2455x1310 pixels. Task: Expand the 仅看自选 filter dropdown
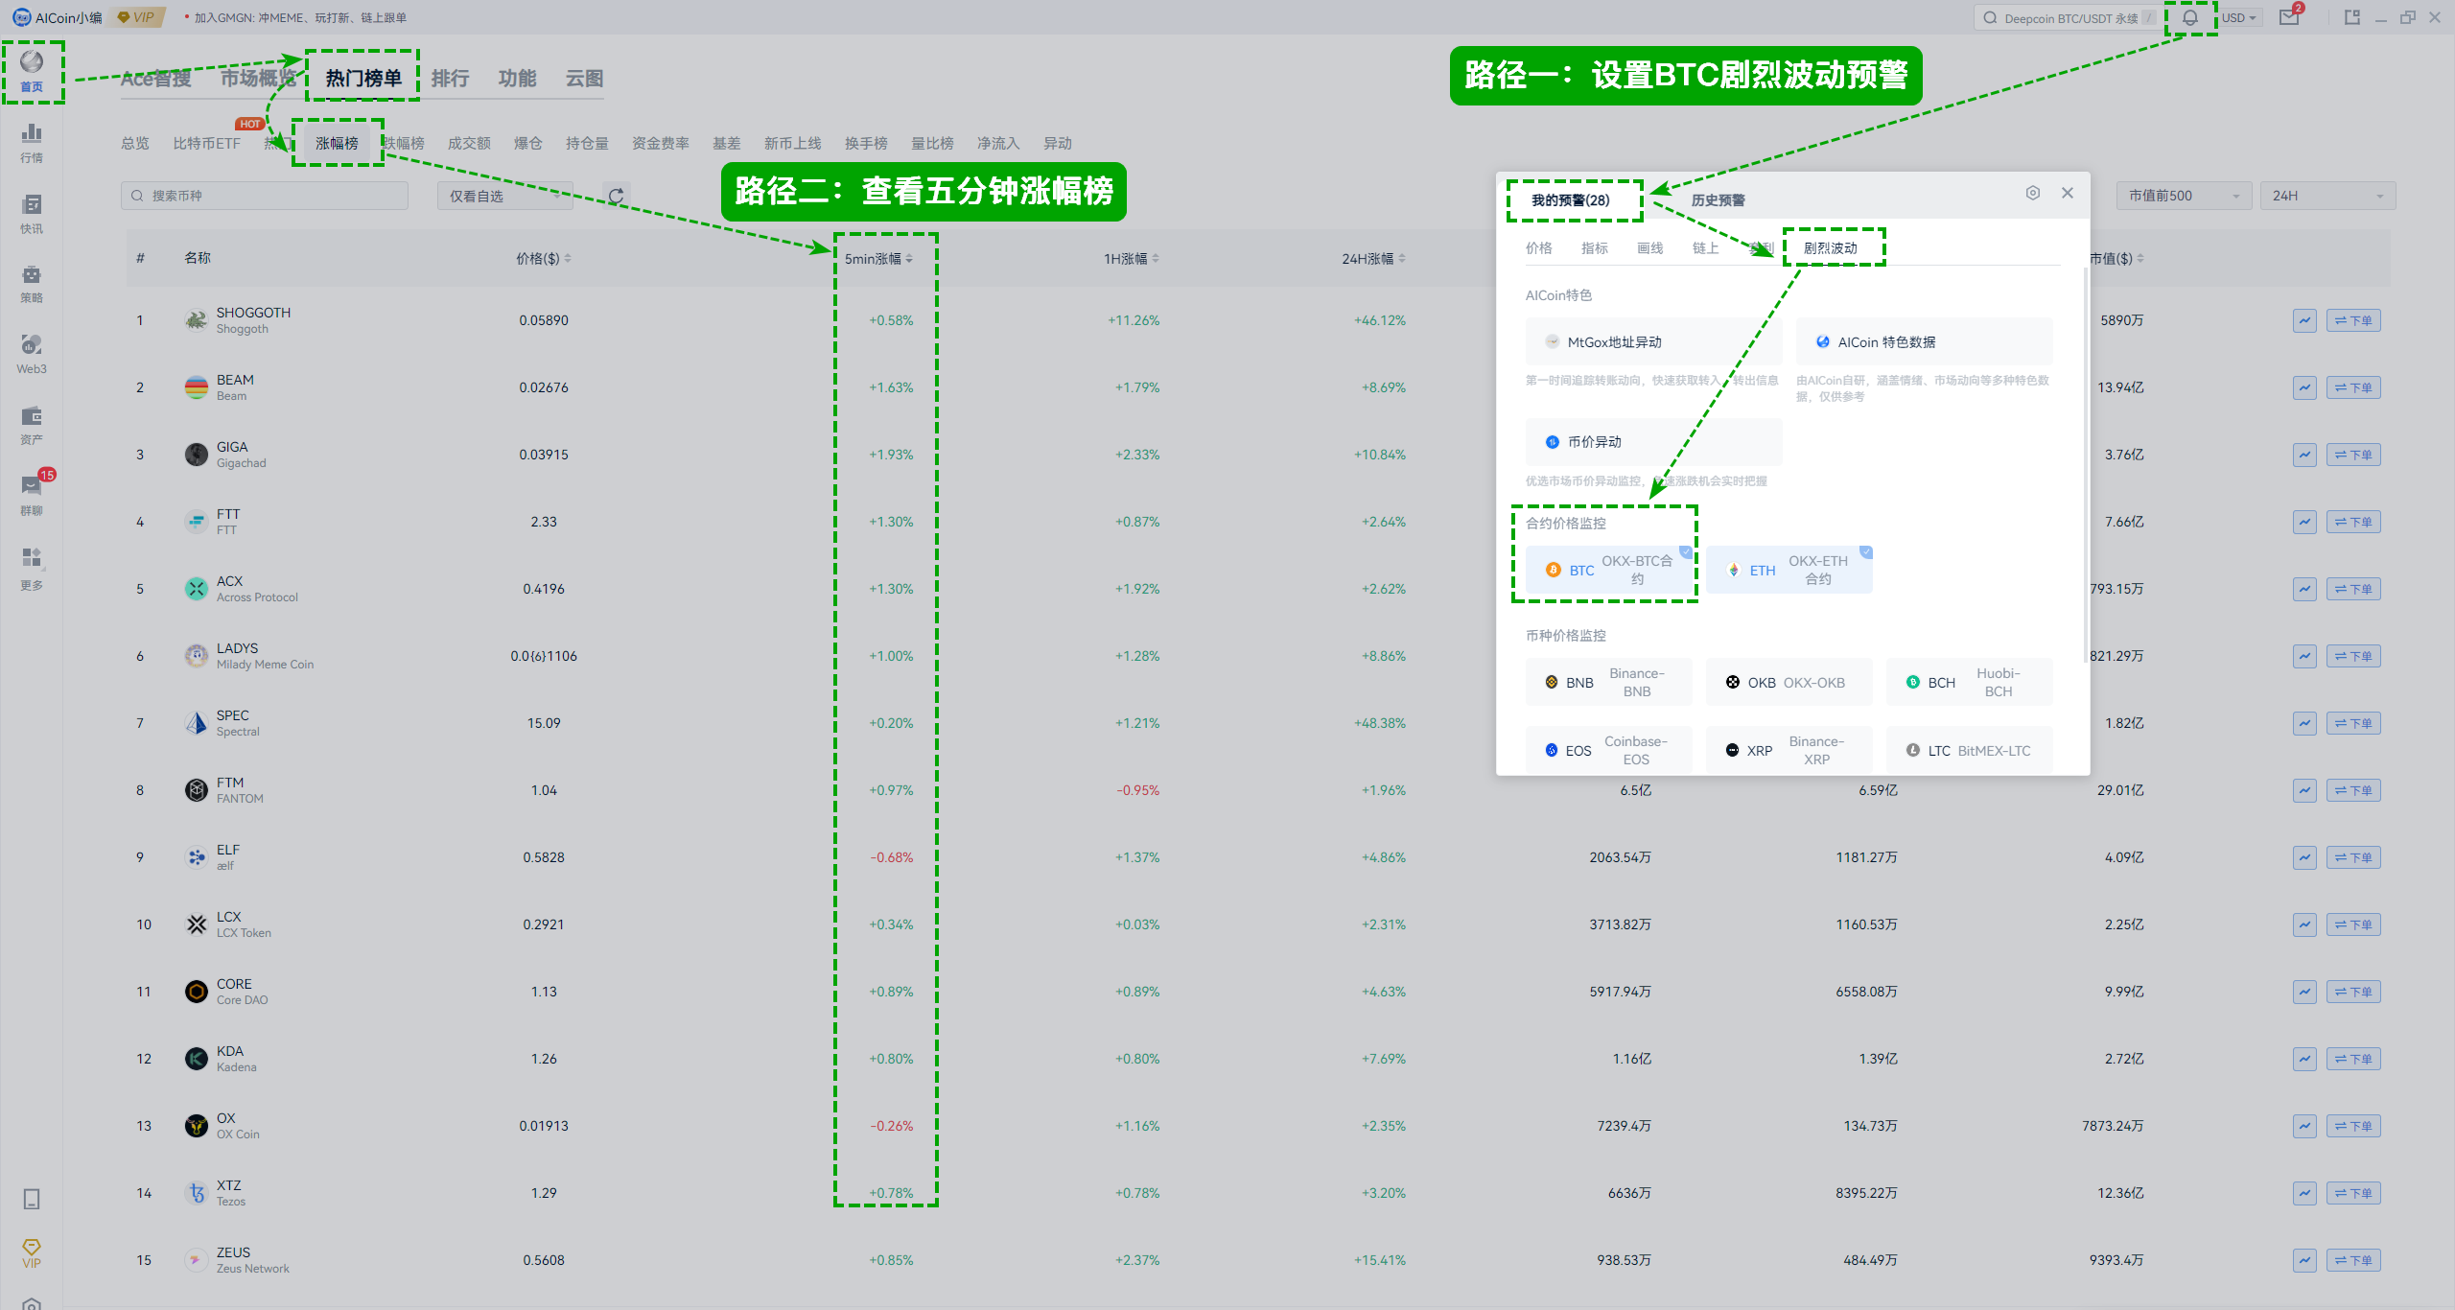coord(505,196)
